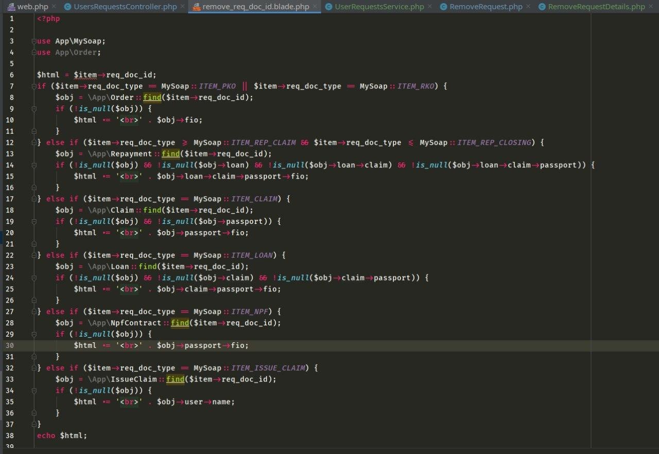Viewport: 659px width, 454px height.
Task: Collapse the inner if fold on line 9
Action: [x=34, y=109]
